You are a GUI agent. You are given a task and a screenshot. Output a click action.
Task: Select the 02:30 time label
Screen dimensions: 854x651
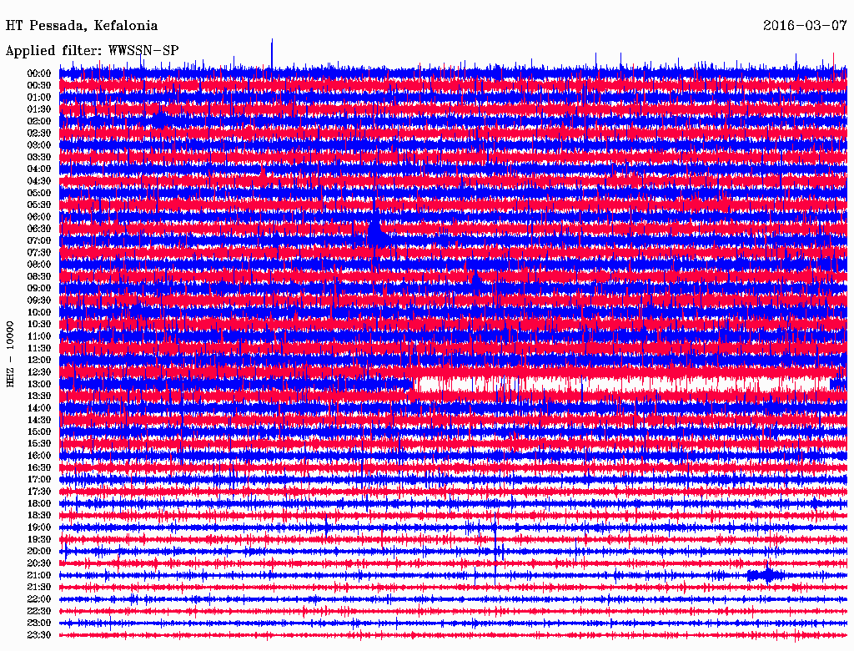39,133
